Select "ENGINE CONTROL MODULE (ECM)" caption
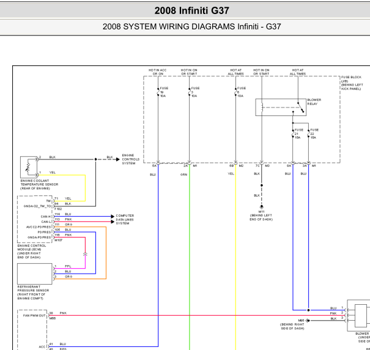The width and height of the screenshot is (370, 350). pyautogui.click(x=32, y=247)
